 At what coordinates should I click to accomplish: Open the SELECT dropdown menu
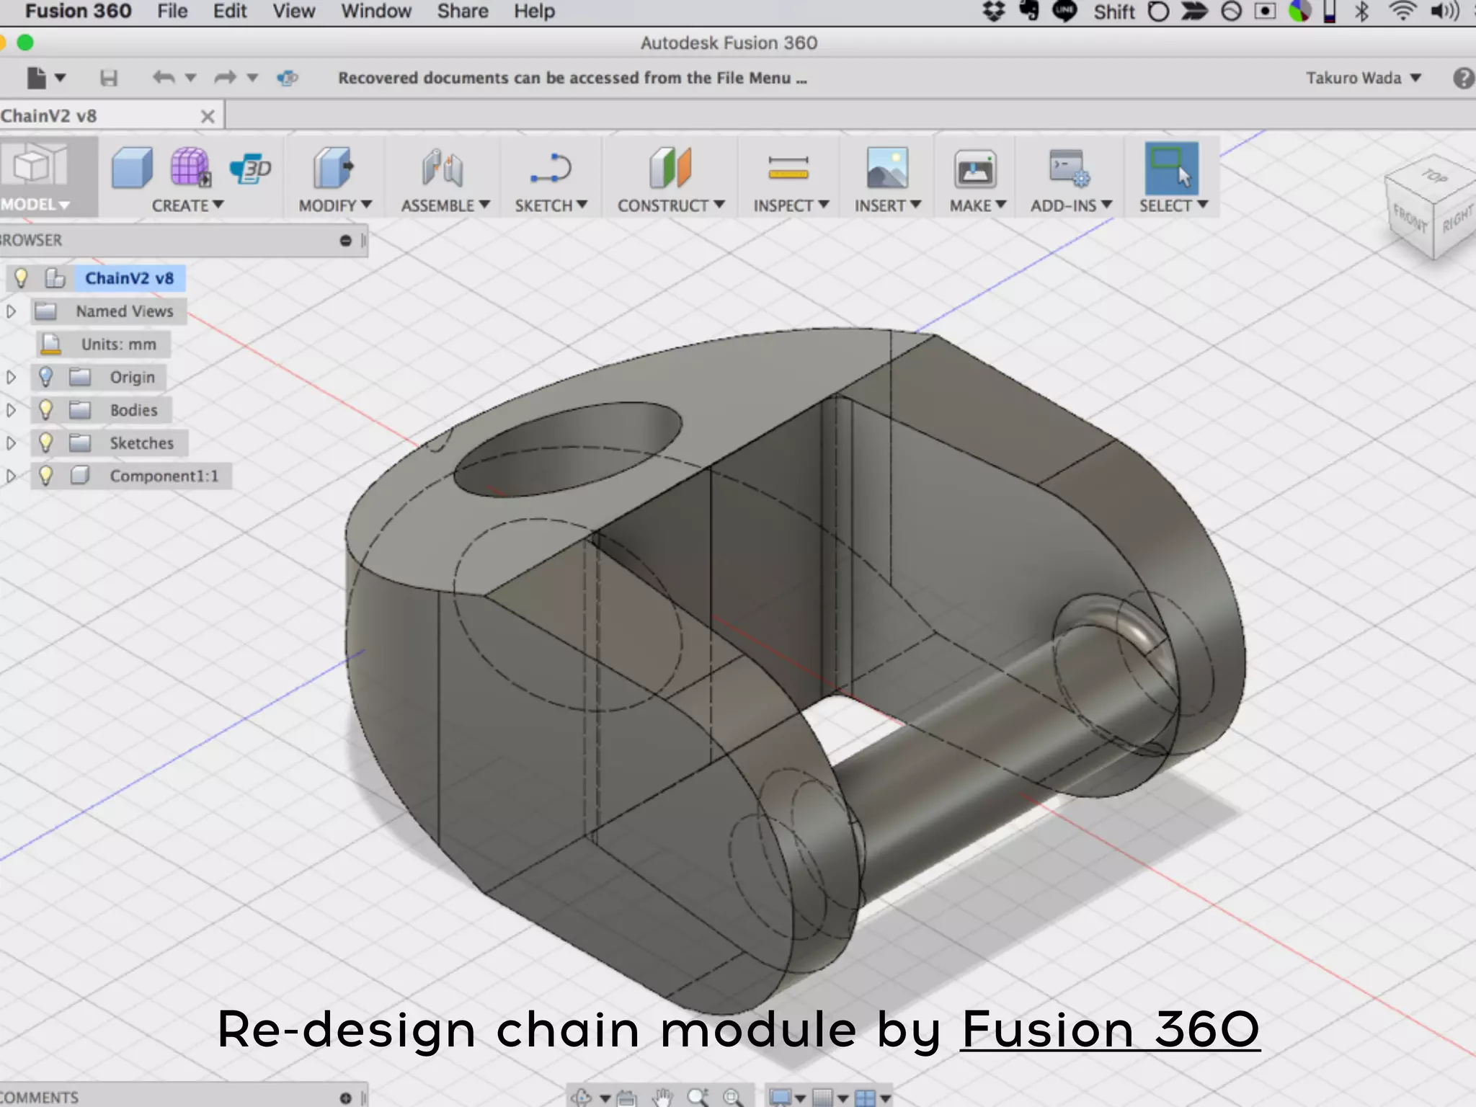1173,205
